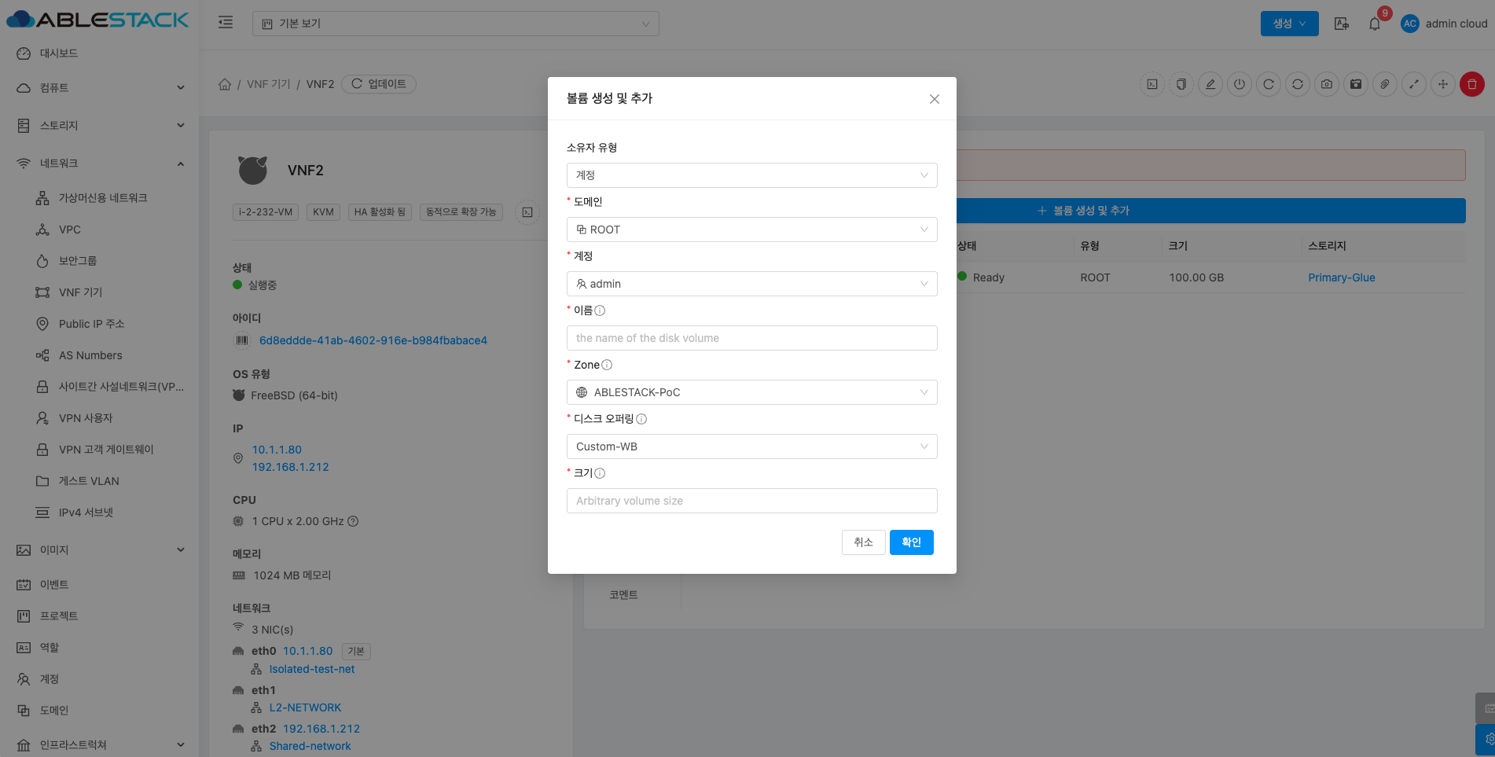Image resolution: width=1495 pixels, height=757 pixels.
Task: Focus the disk volume name field
Action: click(752, 338)
